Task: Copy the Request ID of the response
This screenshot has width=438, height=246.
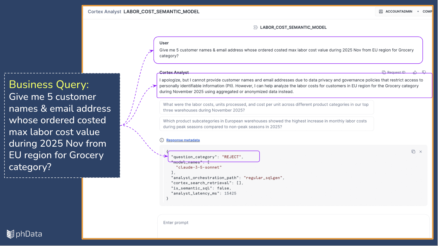Action: (x=394, y=72)
